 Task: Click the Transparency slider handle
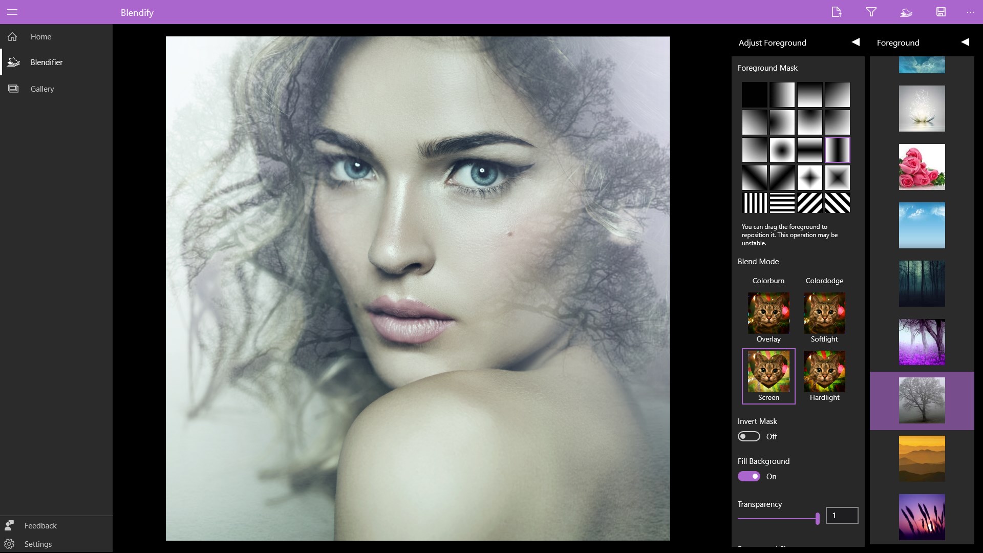(817, 518)
